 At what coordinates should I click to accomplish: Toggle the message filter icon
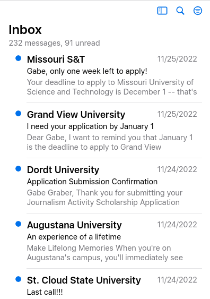click(x=198, y=11)
